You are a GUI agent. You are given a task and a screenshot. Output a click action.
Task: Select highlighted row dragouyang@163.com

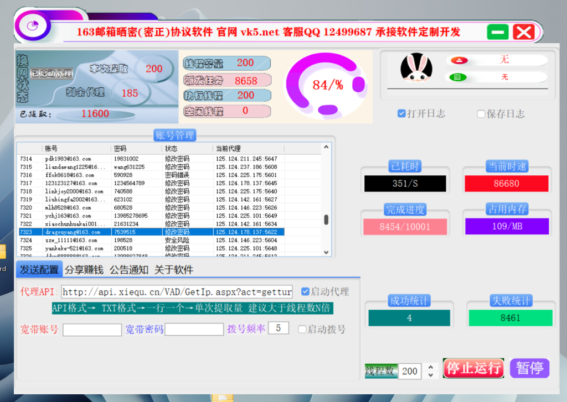[152, 232]
